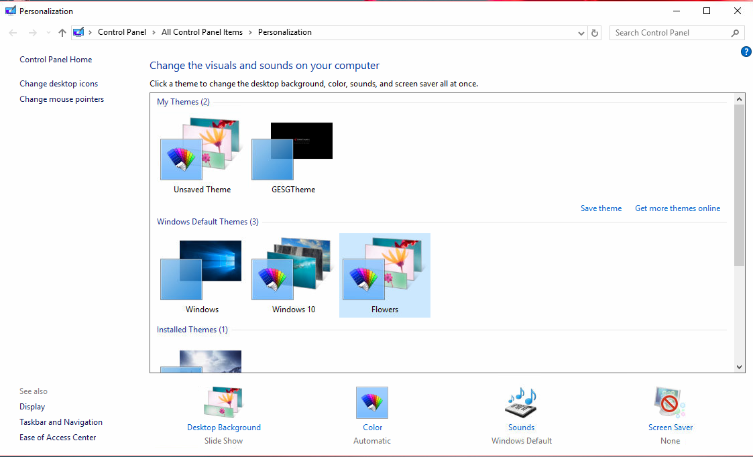Image resolution: width=753 pixels, height=457 pixels.
Task: Click the Screen Saver text link
Action: [671, 428]
